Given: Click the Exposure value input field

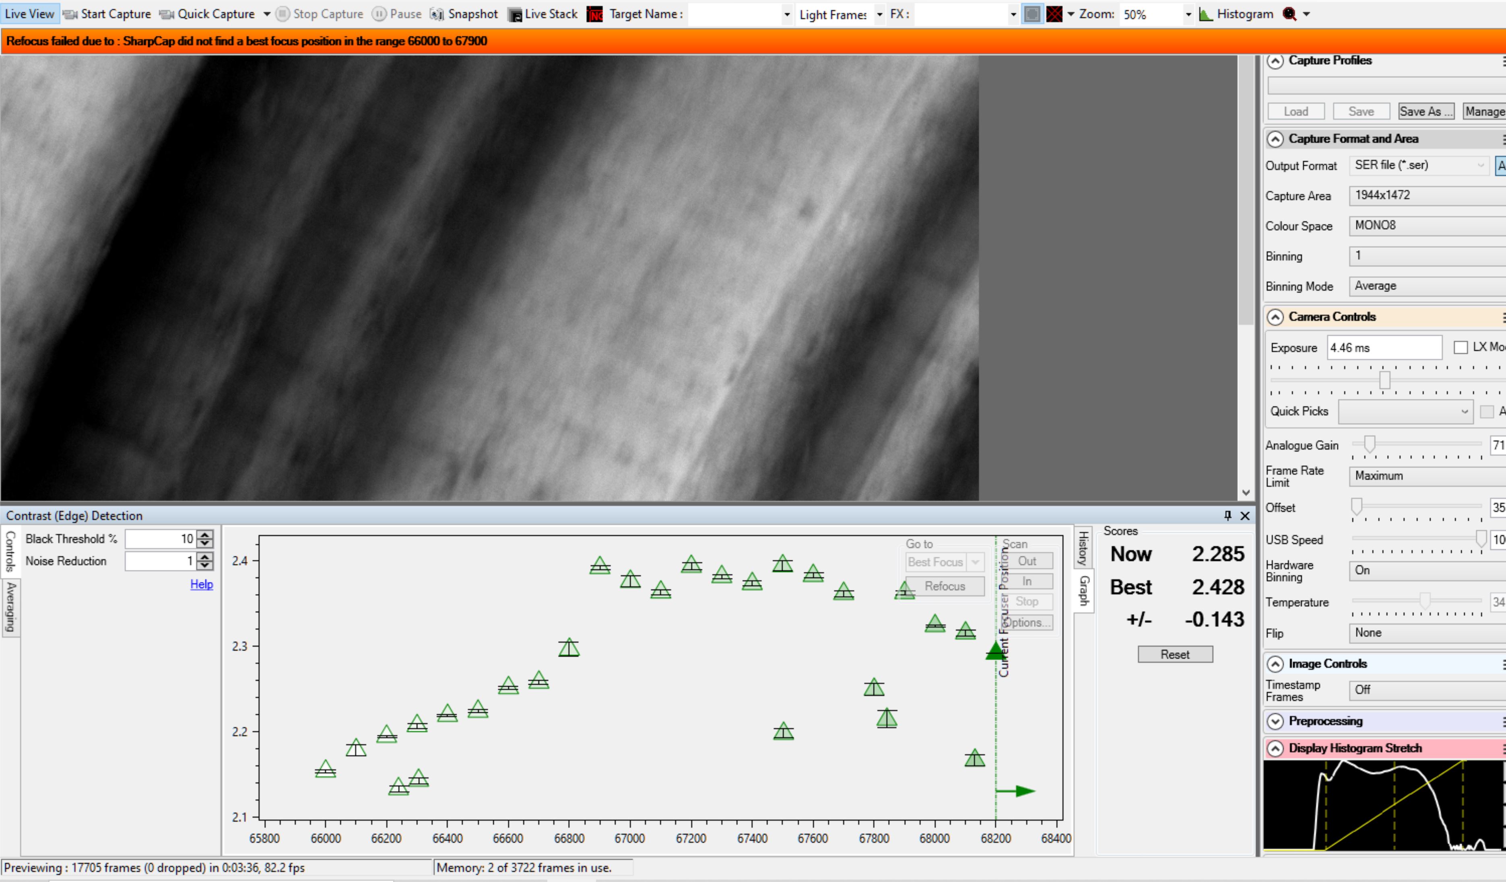Looking at the screenshot, I should pyautogui.click(x=1384, y=347).
